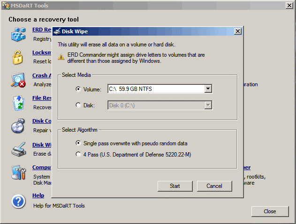Click the yellow warning triangle icon
The image size is (296, 224).
click(61, 57)
